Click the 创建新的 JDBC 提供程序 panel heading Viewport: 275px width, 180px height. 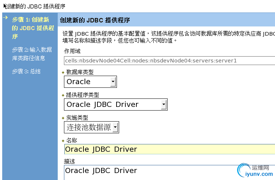[x=95, y=20]
